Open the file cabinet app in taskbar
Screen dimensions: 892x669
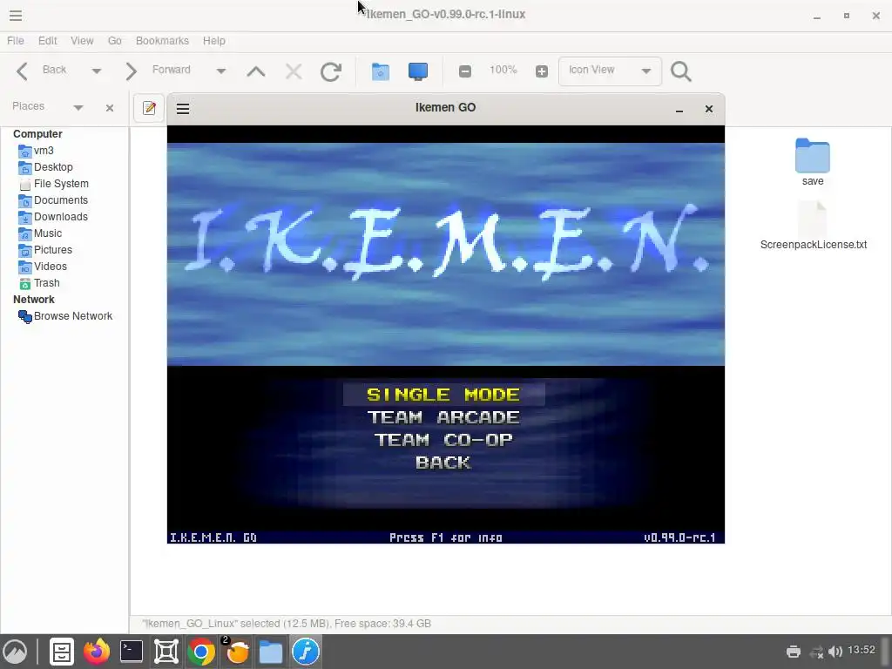(62, 652)
